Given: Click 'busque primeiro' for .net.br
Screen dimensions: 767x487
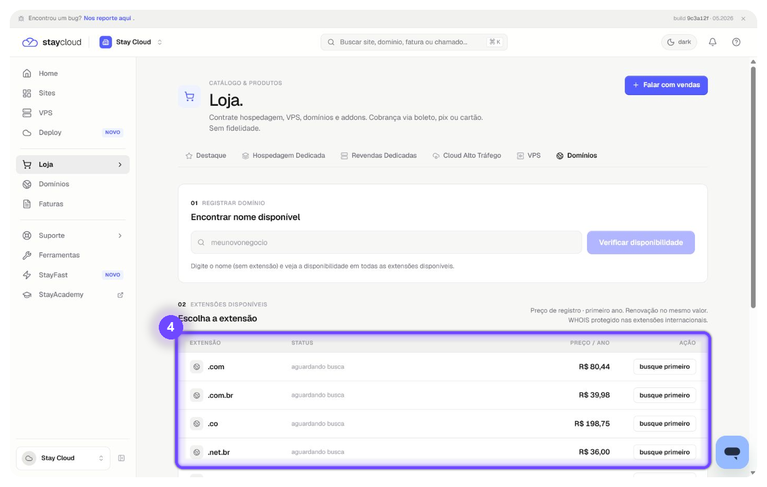Looking at the screenshot, I should click(x=665, y=452).
